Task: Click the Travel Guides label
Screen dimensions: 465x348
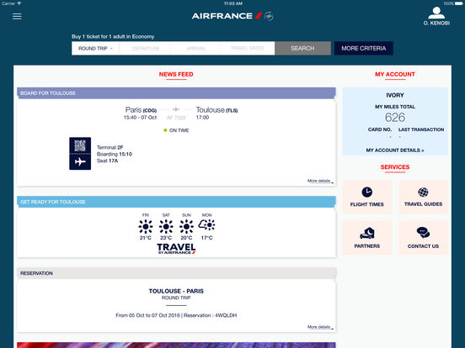Action: coord(423,204)
